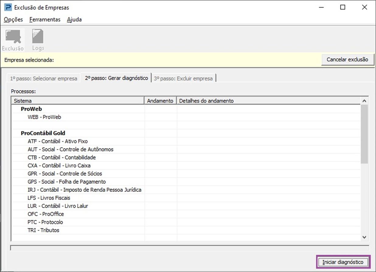Select GPR - Social - Controle de Sócios row
Viewport: 376px width, 272px height.
[x=186, y=173]
